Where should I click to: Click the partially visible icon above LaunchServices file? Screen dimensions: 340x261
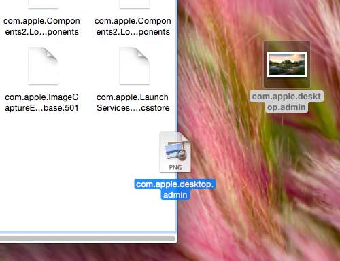point(134,4)
